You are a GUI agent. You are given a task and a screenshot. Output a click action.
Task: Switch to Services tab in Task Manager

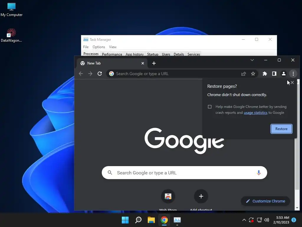[x=193, y=54]
